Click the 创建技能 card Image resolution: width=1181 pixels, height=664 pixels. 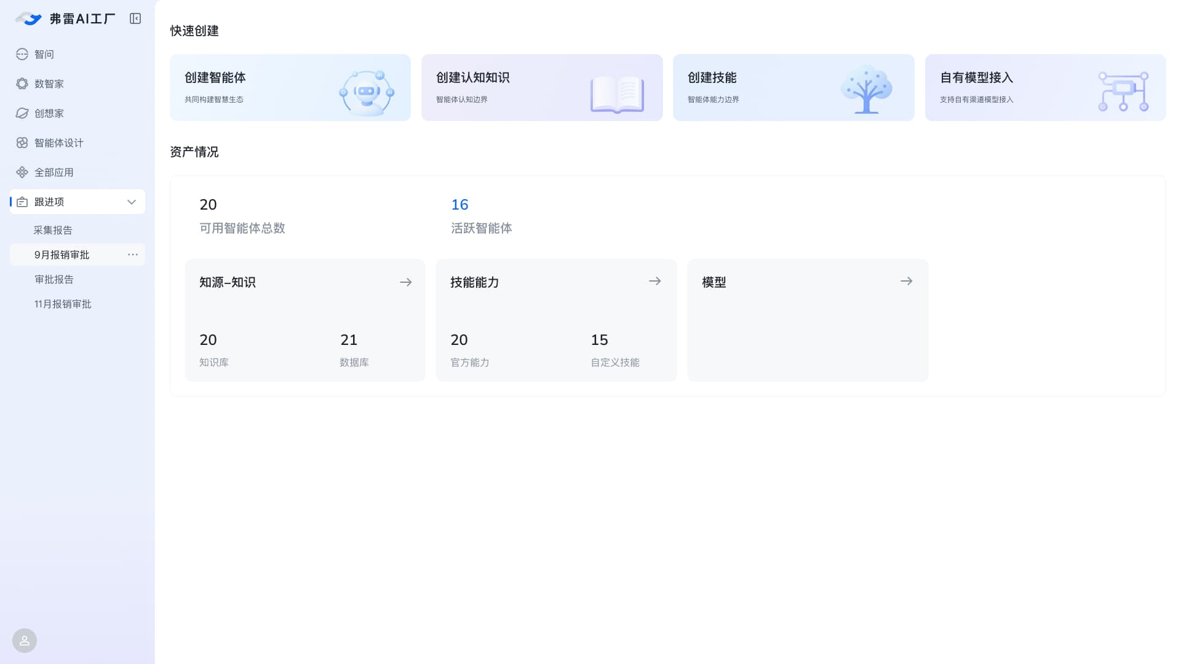click(793, 87)
